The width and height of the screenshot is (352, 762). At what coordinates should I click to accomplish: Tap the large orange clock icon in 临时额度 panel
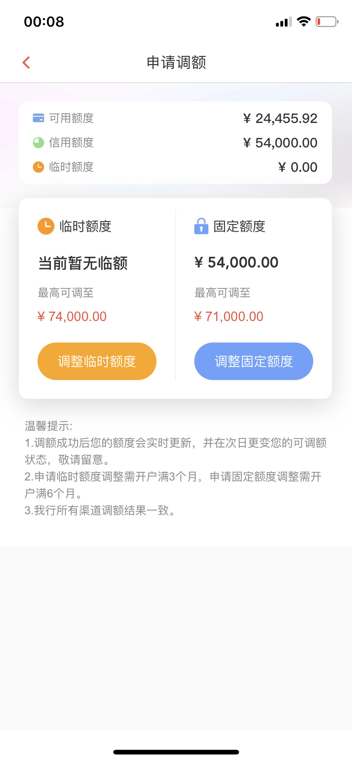46,226
